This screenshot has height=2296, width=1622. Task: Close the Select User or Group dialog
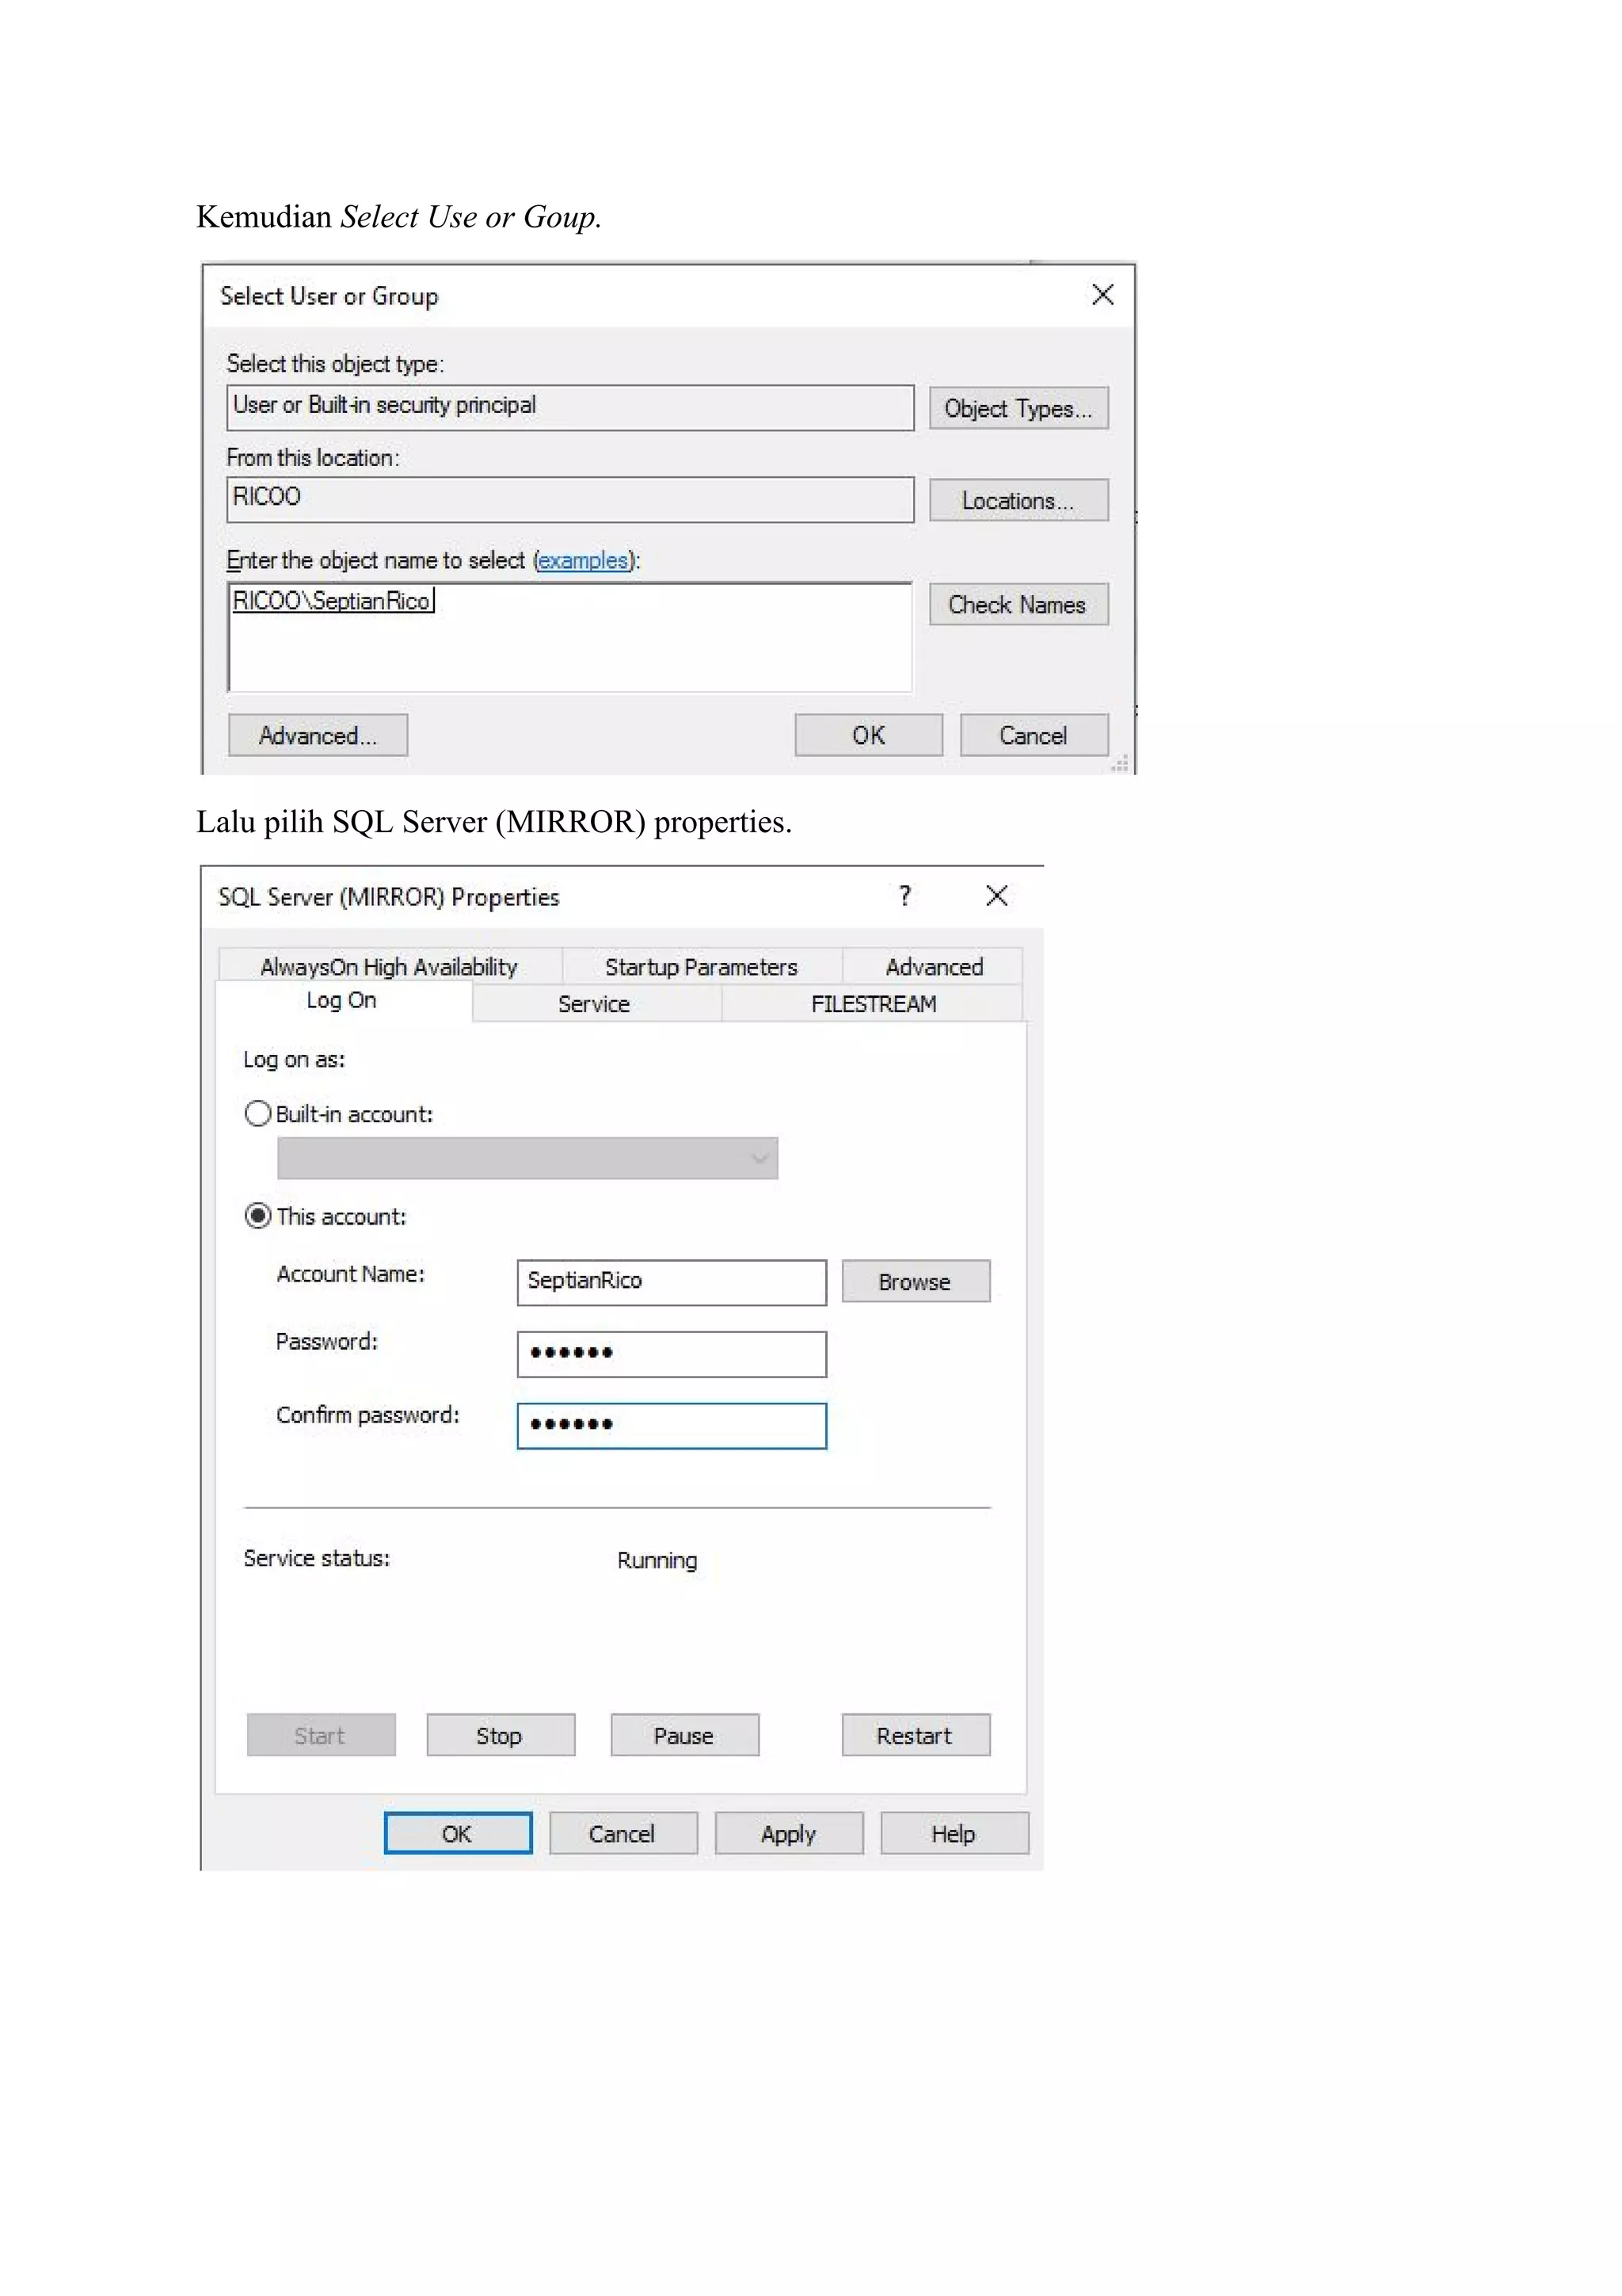1102,295
